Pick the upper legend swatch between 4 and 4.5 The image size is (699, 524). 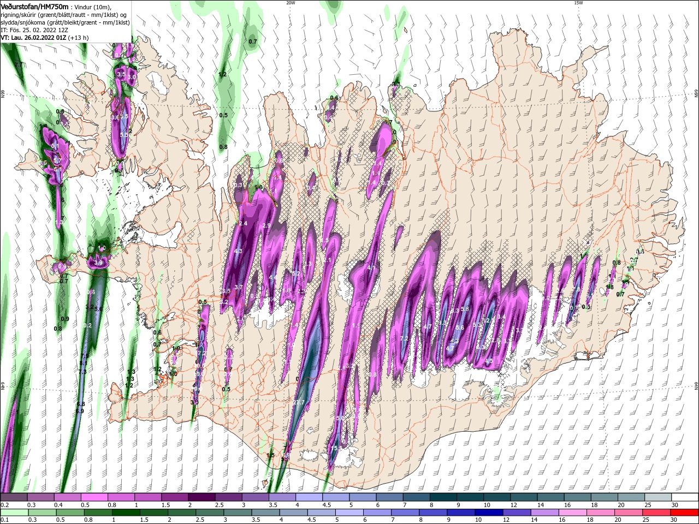click(309, 497)
